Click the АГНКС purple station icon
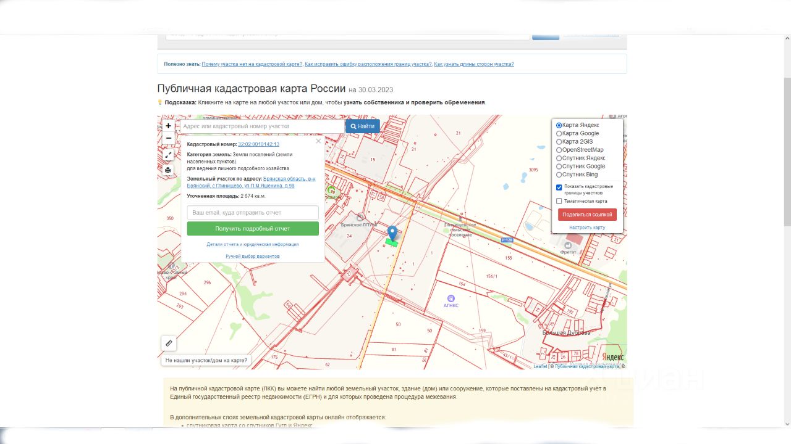Image resolution: width=791 pixels, height=444 pixels. [x=451, y=298]
